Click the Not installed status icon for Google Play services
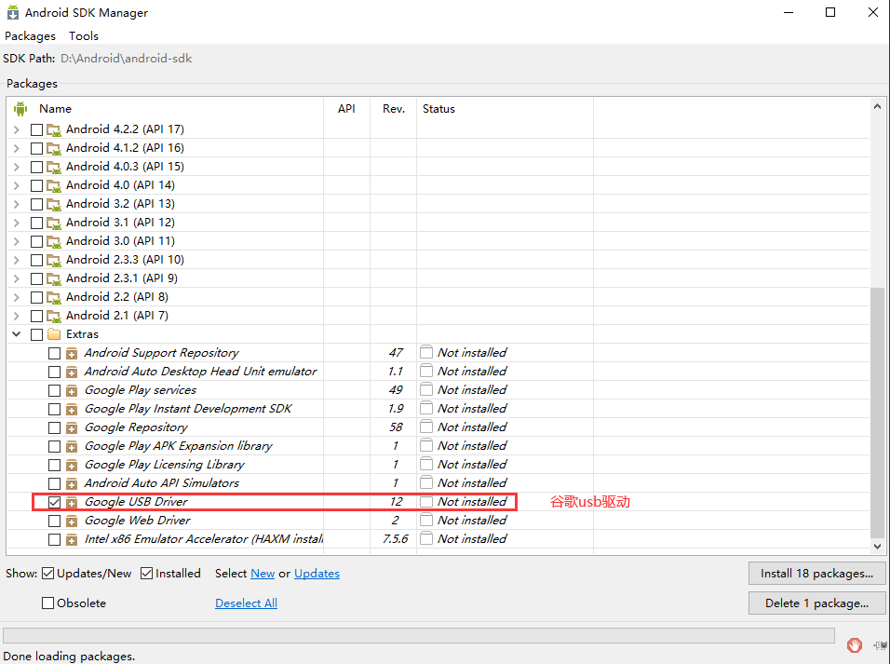890x664 pixels. 426,389
